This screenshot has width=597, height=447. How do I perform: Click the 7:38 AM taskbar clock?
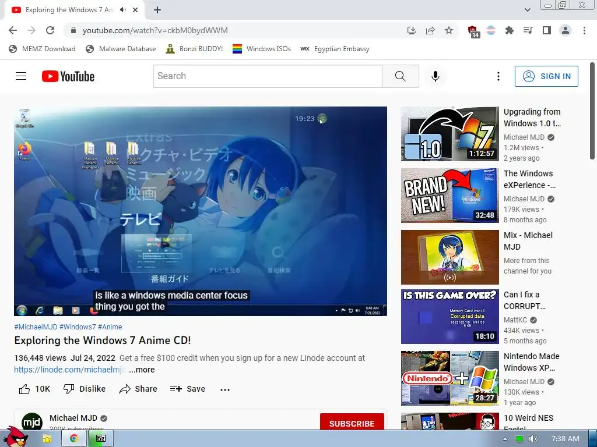[x=566, y=439]
